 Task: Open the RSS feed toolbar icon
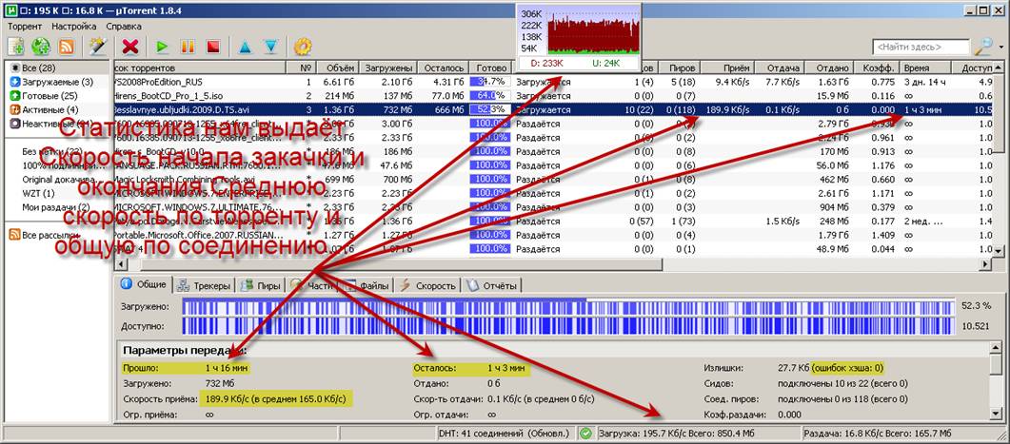[67, 46]
